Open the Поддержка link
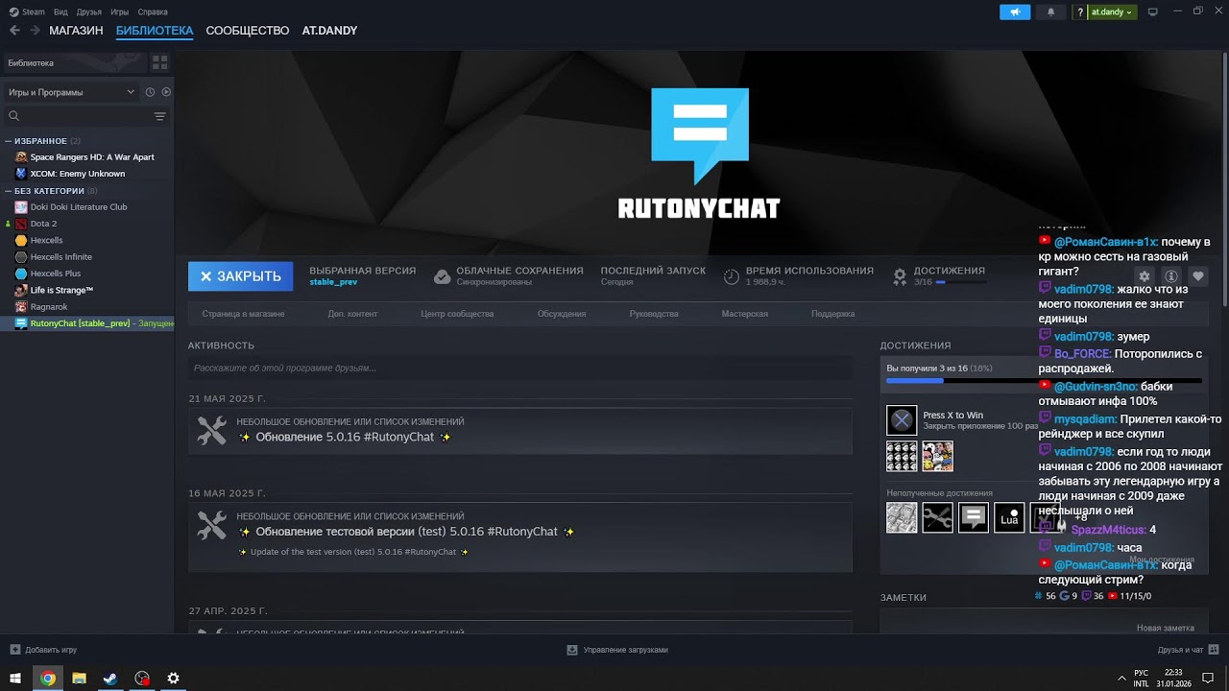The width and height of the screenshot is (1229, 691). click(832, 314)
